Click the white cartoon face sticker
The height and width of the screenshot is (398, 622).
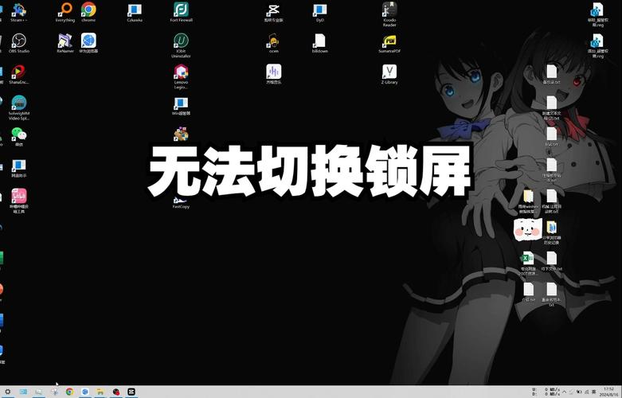pyautogui.click(x=527, y=230)
